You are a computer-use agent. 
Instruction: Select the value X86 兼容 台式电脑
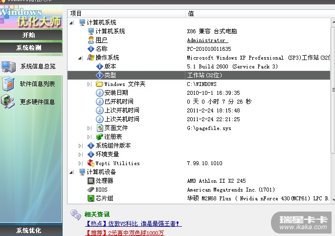pos(212,31)
